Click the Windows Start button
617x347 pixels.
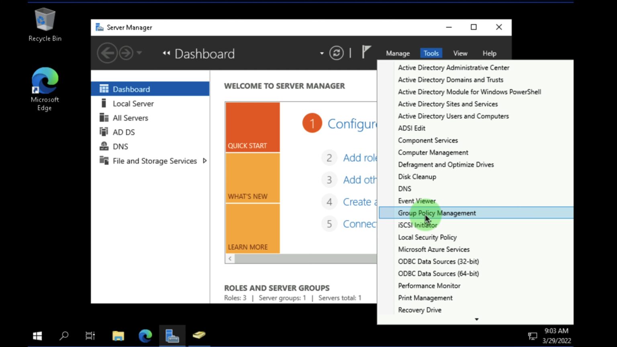(37, 336)
